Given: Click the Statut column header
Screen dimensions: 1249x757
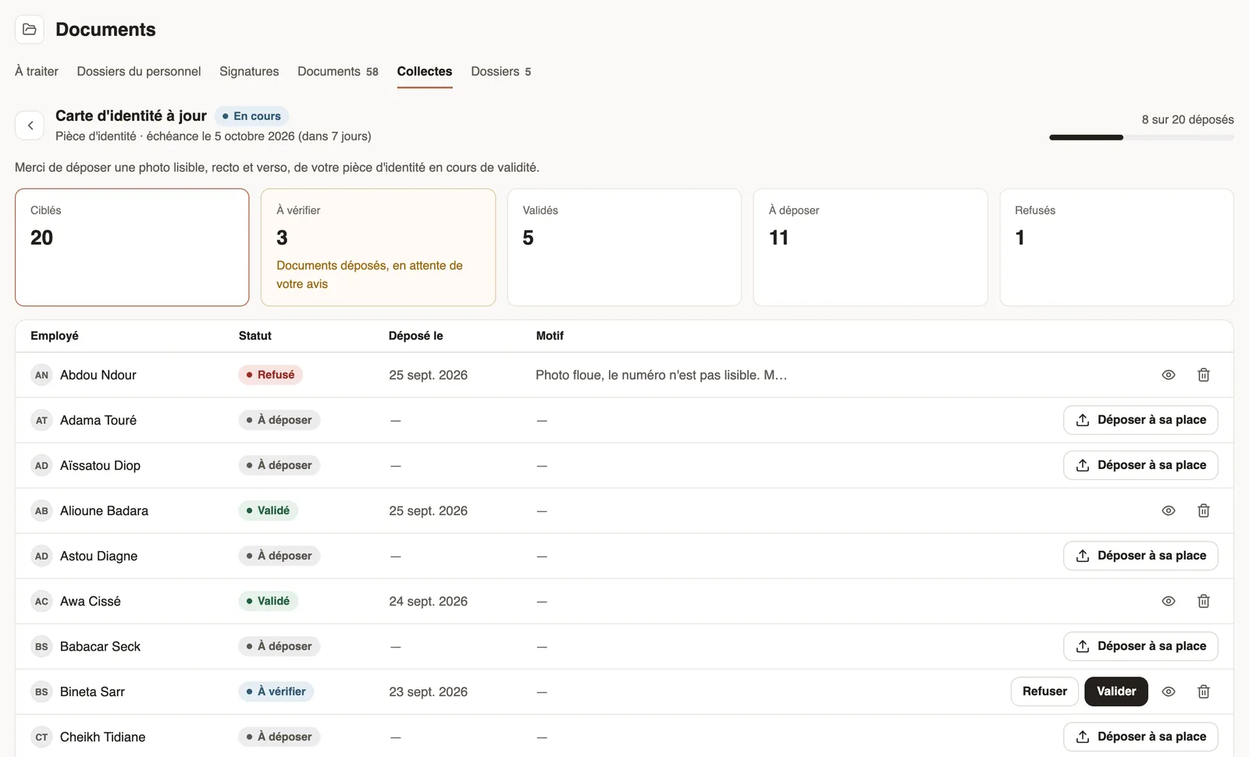Looking at the screenshot, I should coord(255,336).
